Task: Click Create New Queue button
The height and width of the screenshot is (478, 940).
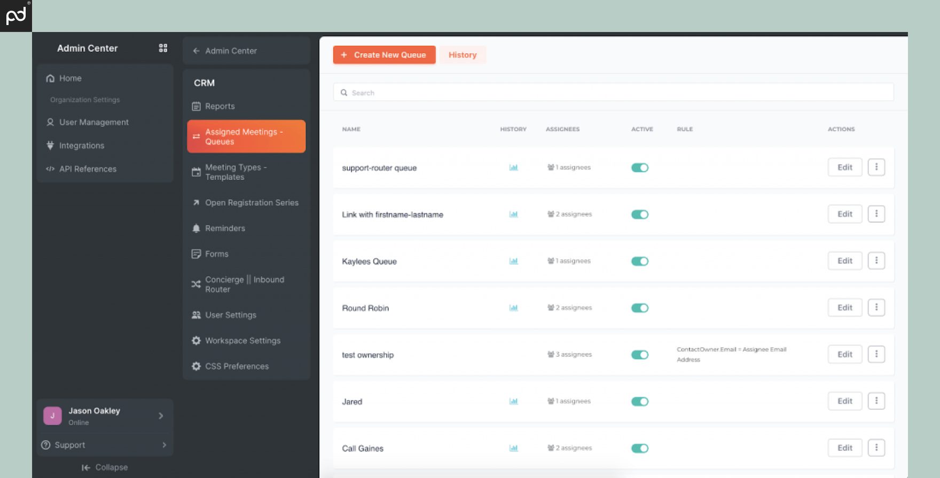Action: pyautogui.click(x=384, y=55)
